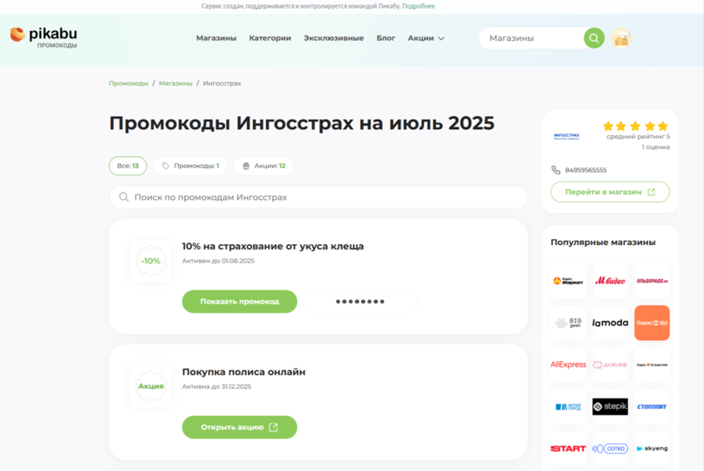Open Магазины in the top navigation
The height and width of the screenshot is (471, 704).
(216, 38)
